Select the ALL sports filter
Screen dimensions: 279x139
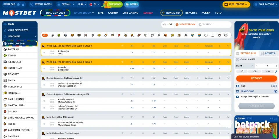click(45, 35)
